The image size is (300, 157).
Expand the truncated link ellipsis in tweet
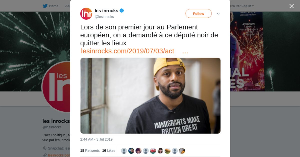click(x=185, y=51)
